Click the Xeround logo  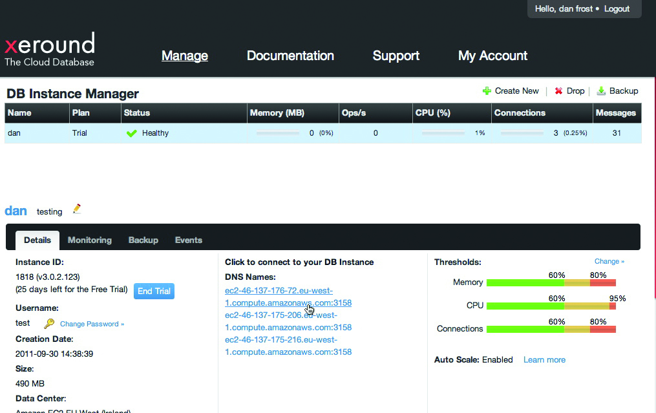click(50, 49)
